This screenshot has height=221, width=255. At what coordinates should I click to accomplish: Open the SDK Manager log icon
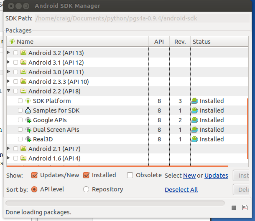(245, 208)
